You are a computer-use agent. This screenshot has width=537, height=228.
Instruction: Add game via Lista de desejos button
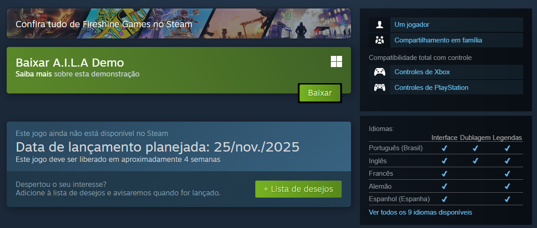(x=298, y=189)
